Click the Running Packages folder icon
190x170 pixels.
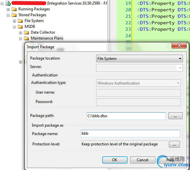tap(14, 9)
